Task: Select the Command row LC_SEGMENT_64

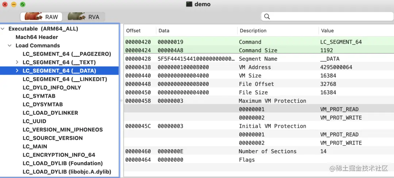Action: (x=259, y=42)
